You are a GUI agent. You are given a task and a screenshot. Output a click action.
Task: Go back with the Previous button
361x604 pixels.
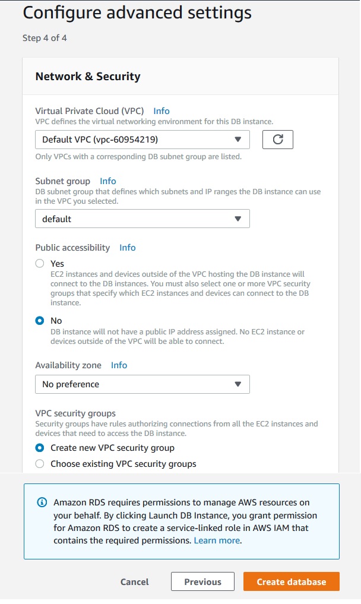tap(202, 582)
